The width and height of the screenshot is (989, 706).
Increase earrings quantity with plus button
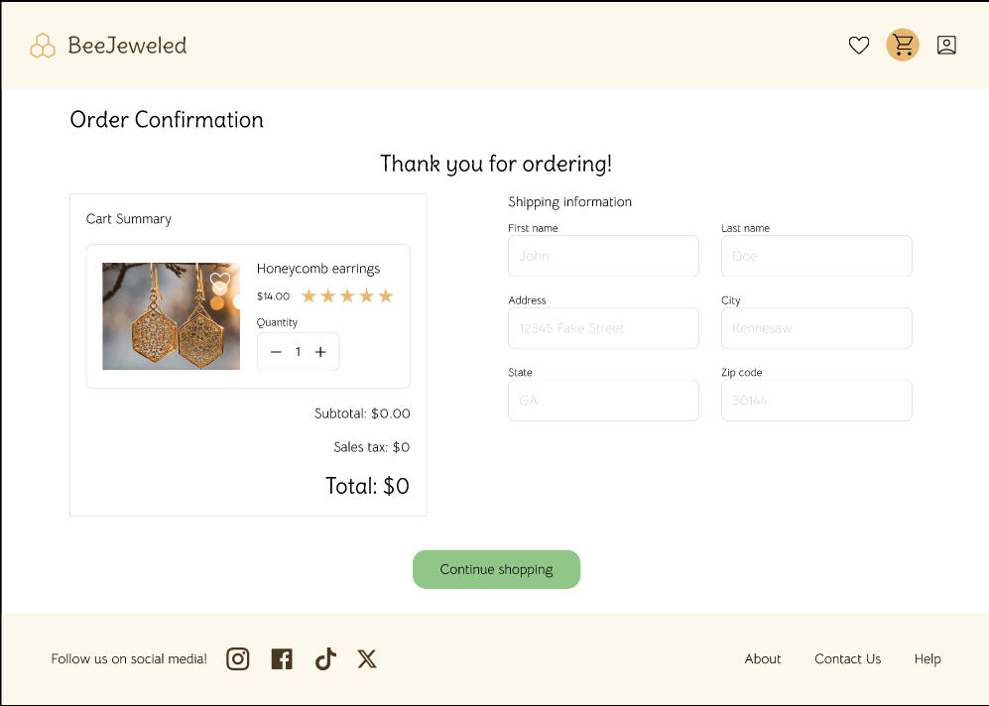coord(319,351)
